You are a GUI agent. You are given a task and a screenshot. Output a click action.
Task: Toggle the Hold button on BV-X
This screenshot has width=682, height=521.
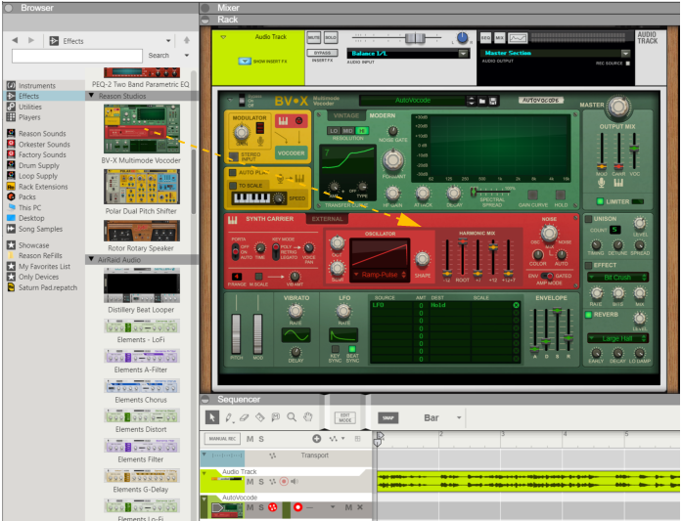click(x=561, y=195)
